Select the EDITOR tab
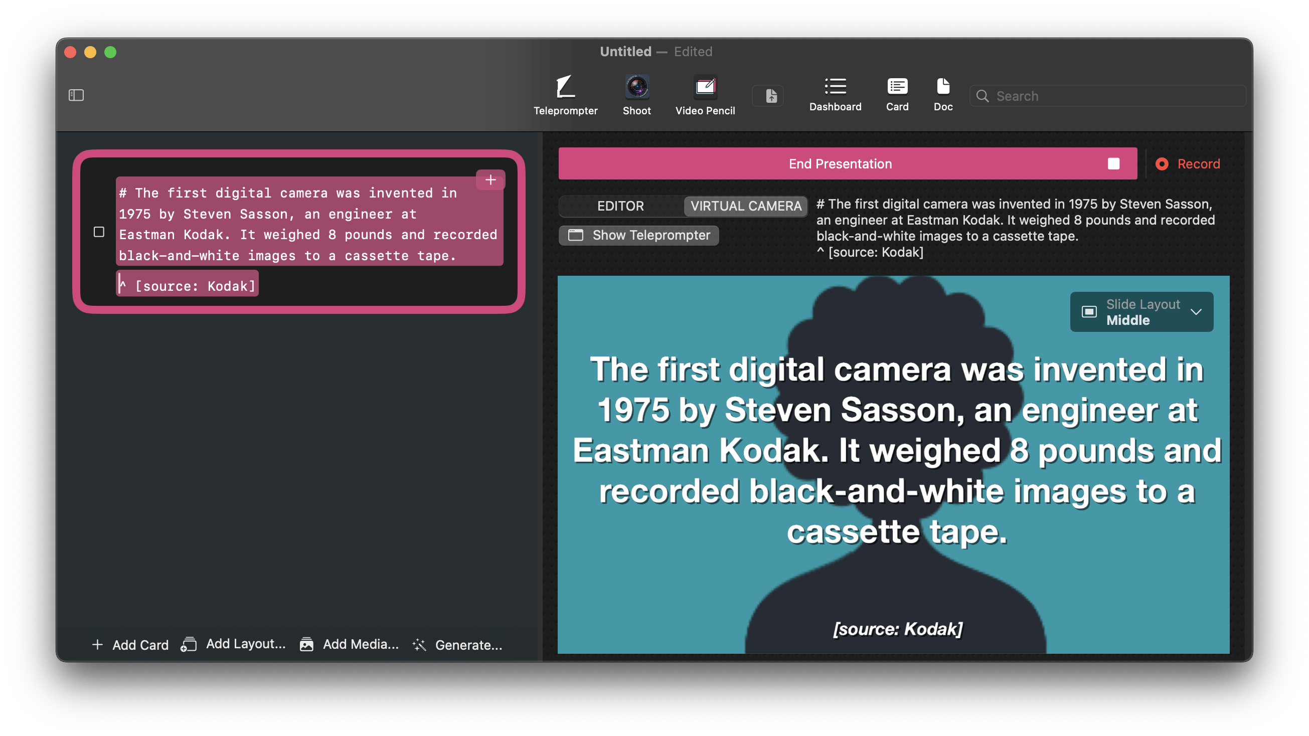Image resolution: width=1309 pixels, height=736 pixels. 620,206
